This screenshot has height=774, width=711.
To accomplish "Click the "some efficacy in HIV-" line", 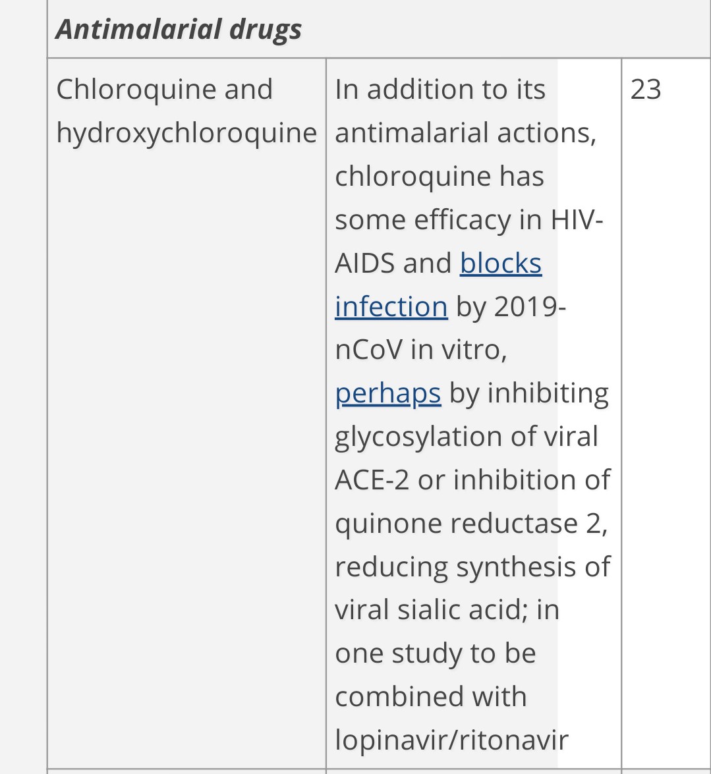I will 469,219.
